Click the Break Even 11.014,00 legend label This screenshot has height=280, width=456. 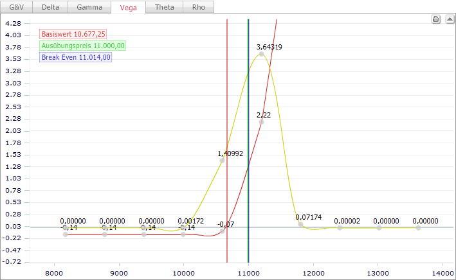point(77,57)
